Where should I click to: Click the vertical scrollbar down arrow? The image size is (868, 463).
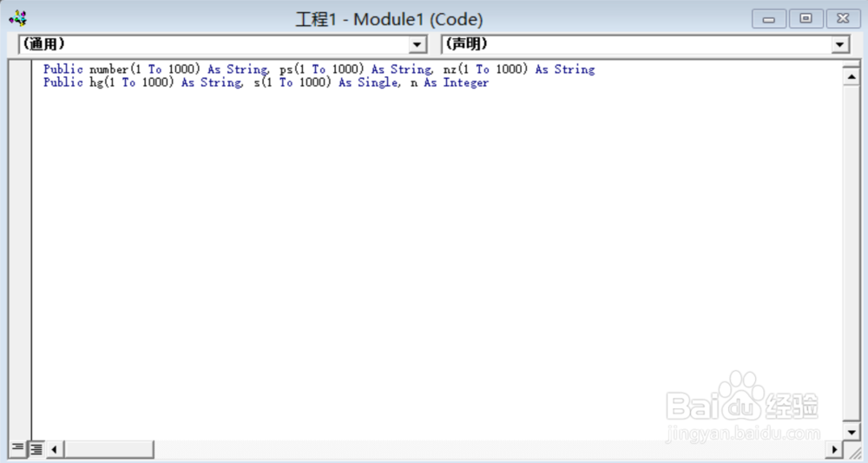(x=852, y=430)
